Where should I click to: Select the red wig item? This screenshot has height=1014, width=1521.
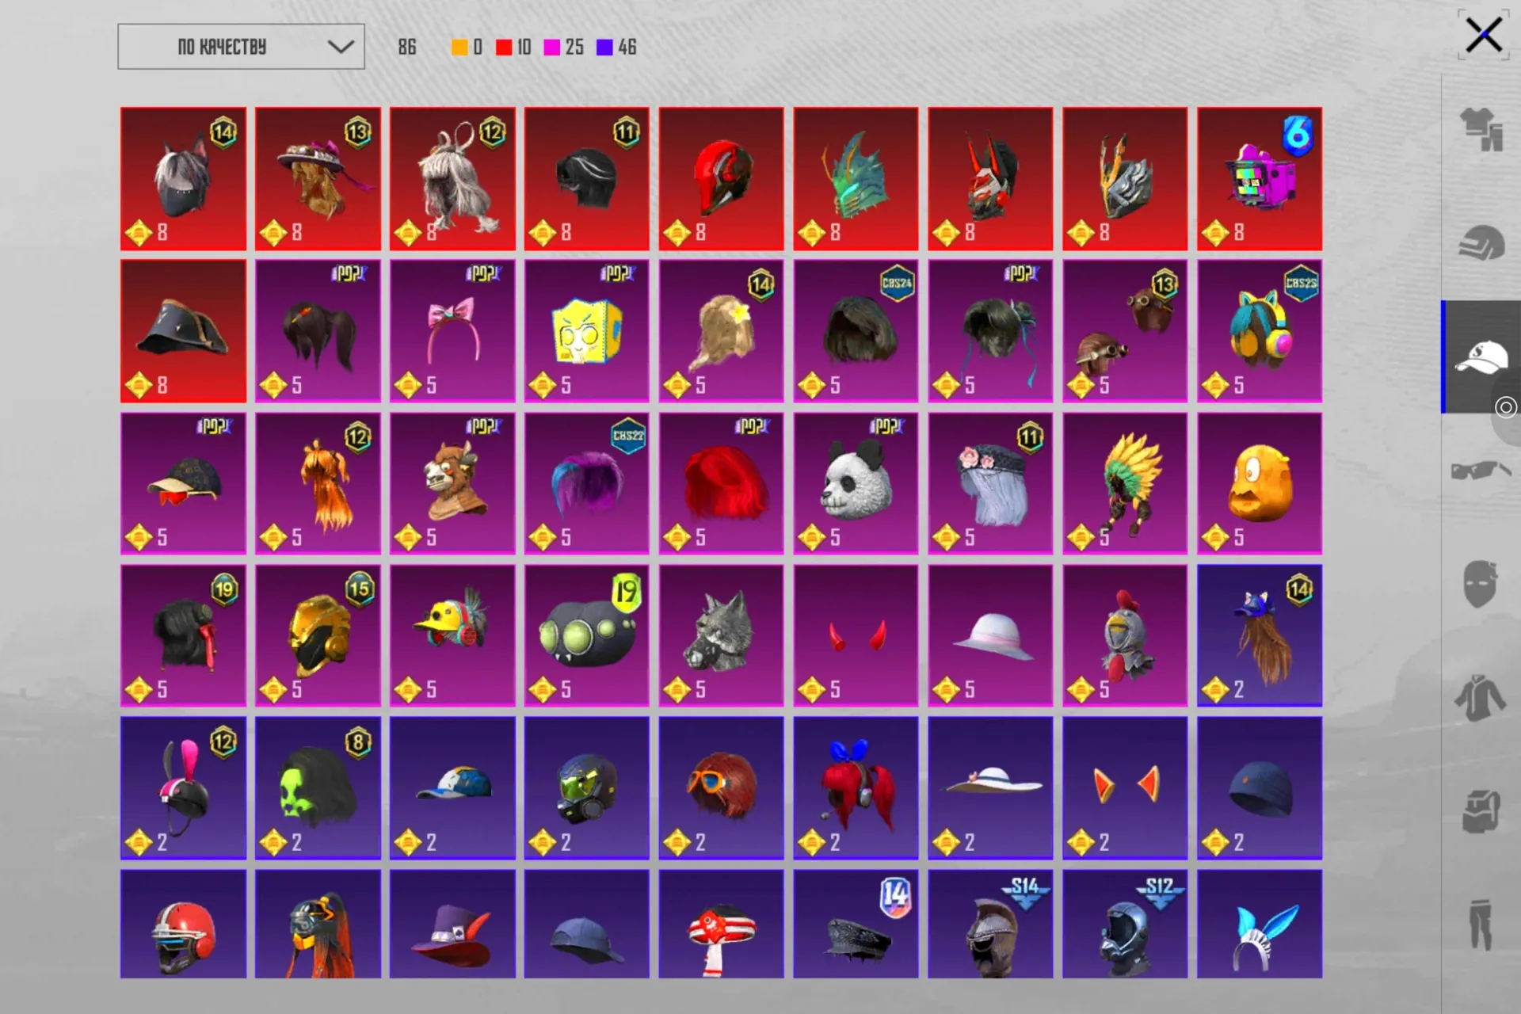[x=722, y=483]
